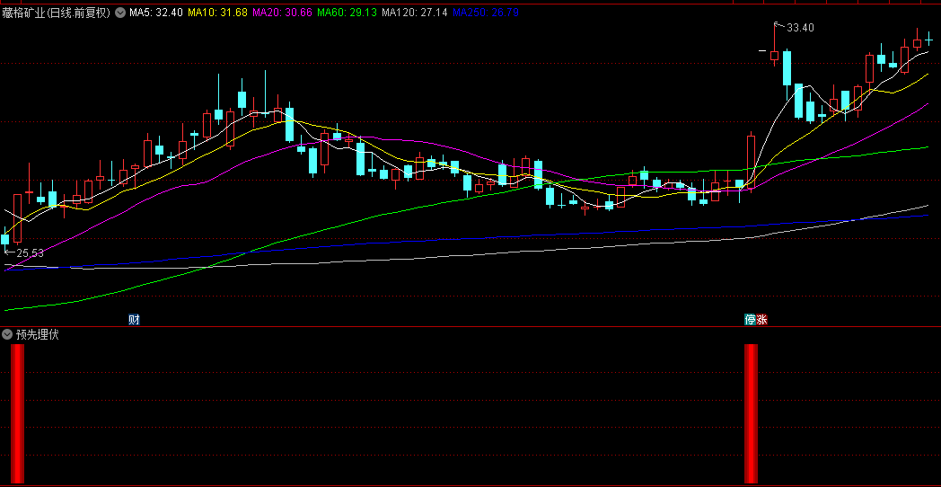This screenshot has height=487, width=941.
Task: Expand the 藏格矿业 main chart dropdown arrow
Action: coord(120,12)
